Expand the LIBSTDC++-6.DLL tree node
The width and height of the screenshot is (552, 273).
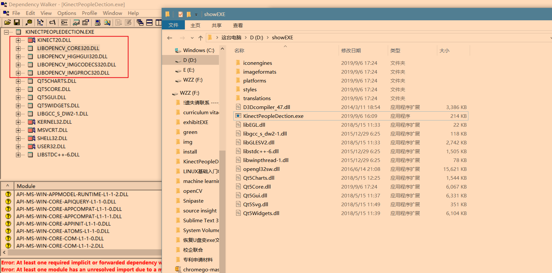18,155
